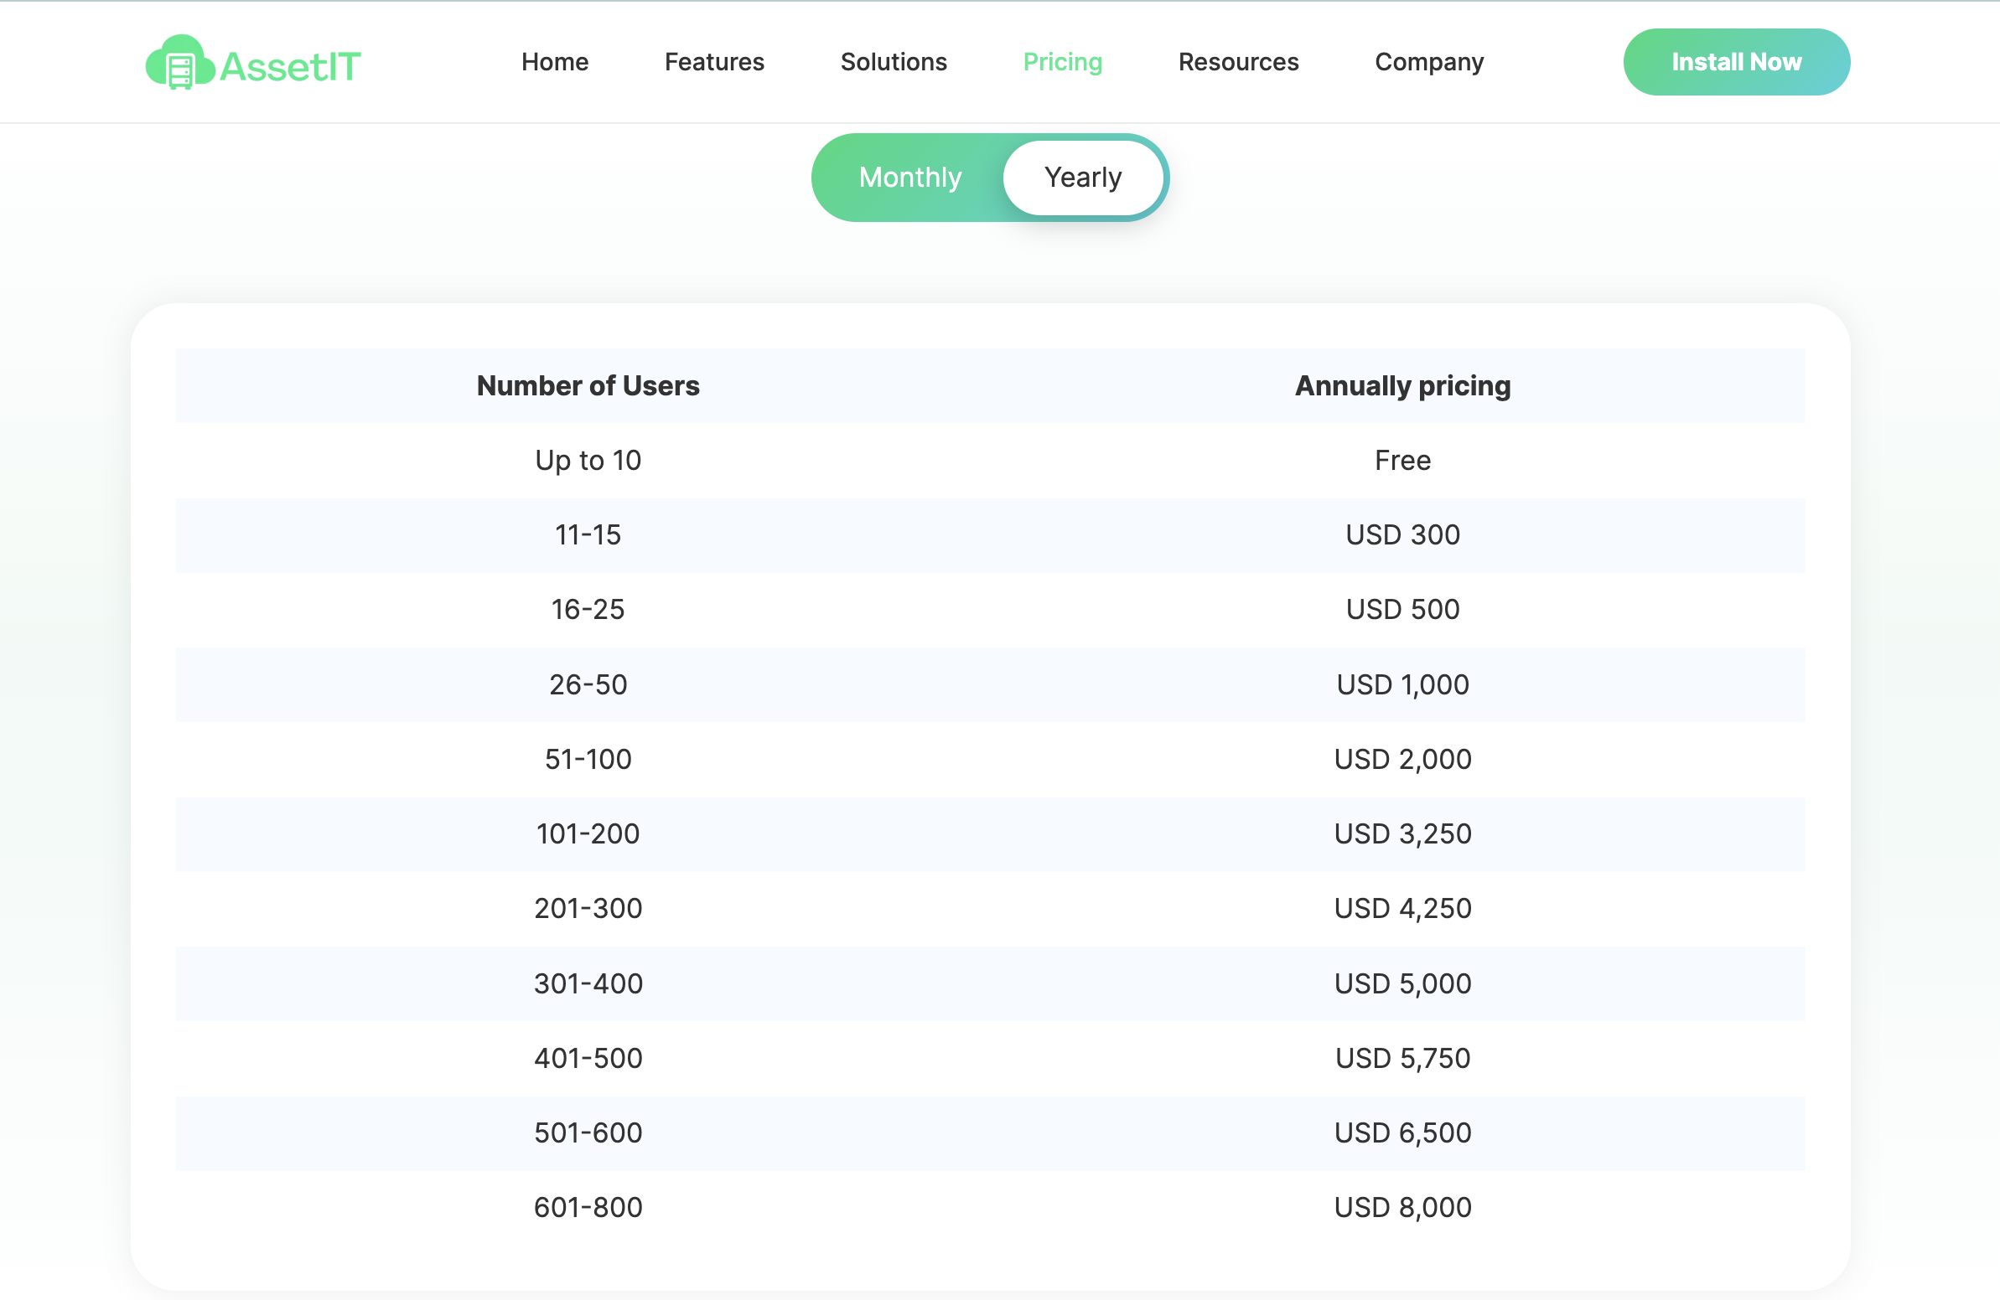Select the 201-300 users row

[588, 909]
